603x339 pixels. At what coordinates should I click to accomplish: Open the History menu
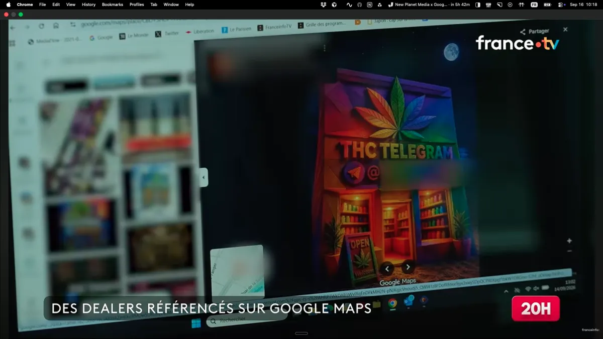click(88, 5)
